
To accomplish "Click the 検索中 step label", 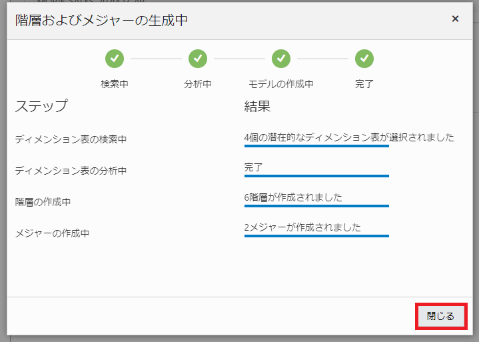I will pyautogui.click(x=115, y=84).
